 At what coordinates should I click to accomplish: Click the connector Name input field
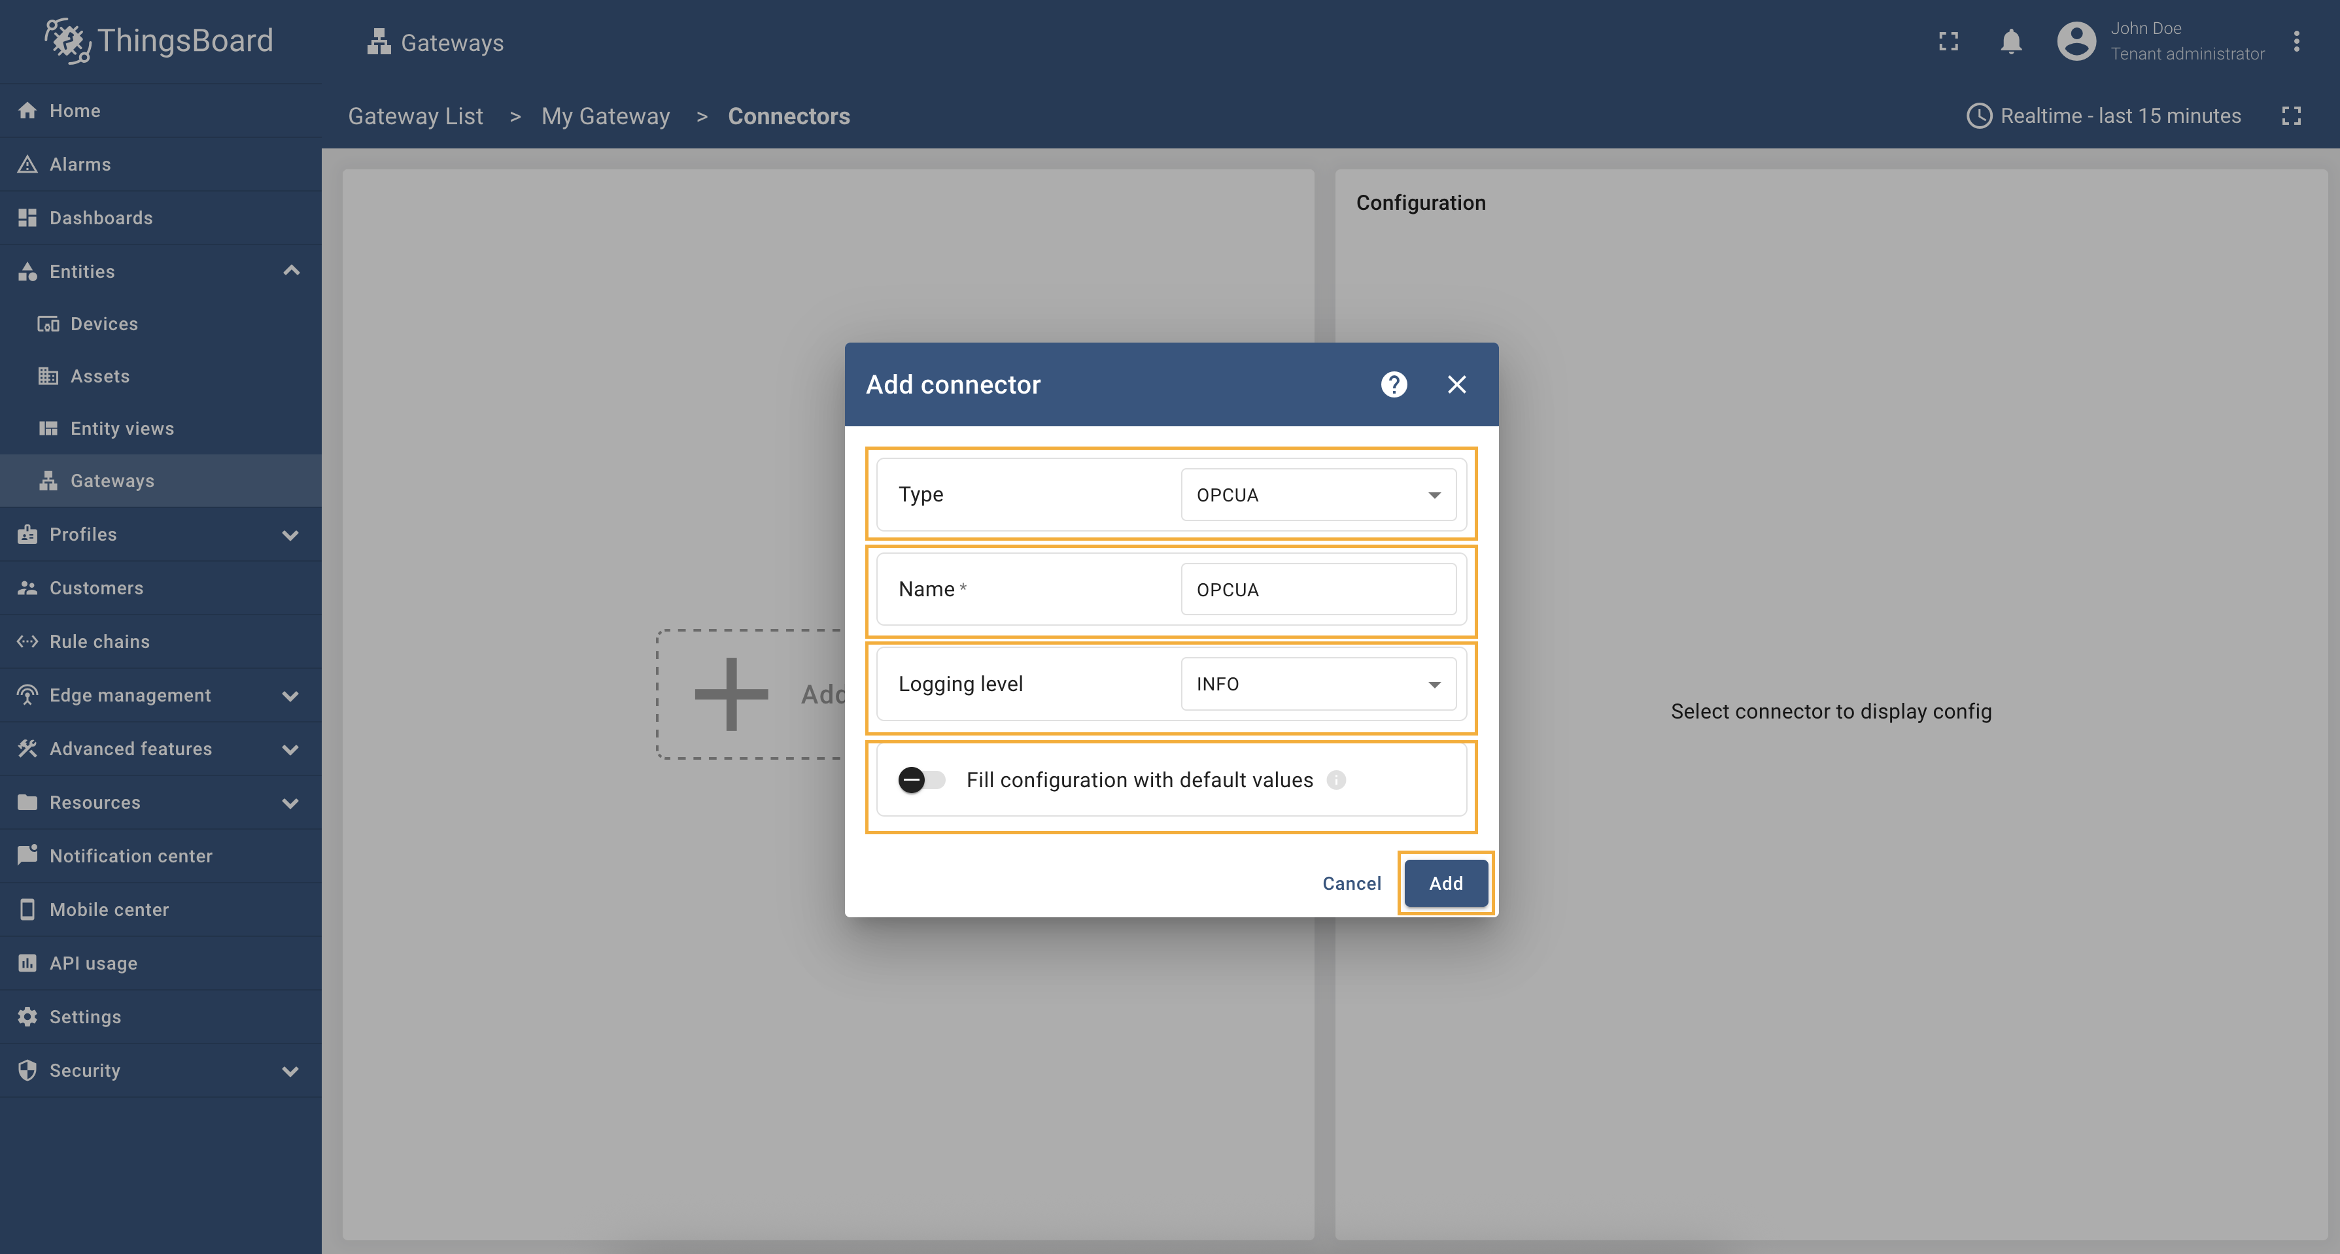(1317, 589)
